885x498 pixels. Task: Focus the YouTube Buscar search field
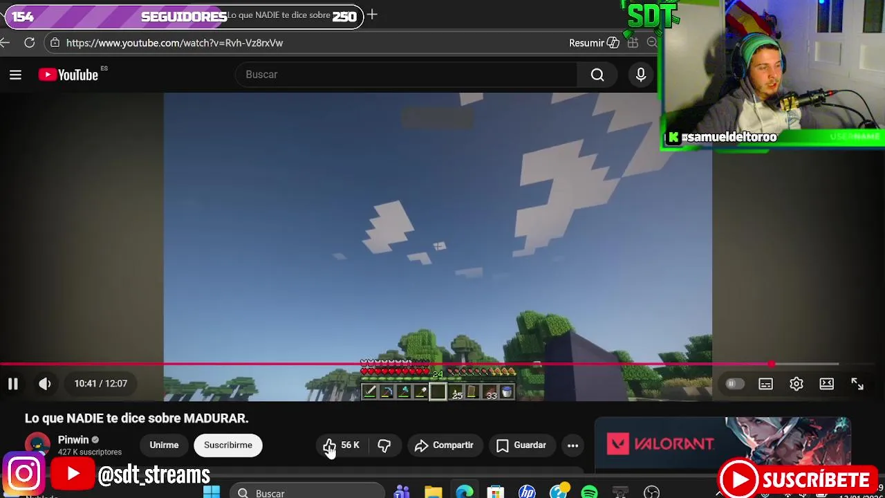point(407,75)
